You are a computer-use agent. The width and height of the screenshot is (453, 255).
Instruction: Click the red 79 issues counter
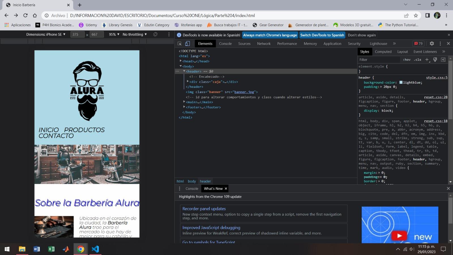[x=418, y=44]
